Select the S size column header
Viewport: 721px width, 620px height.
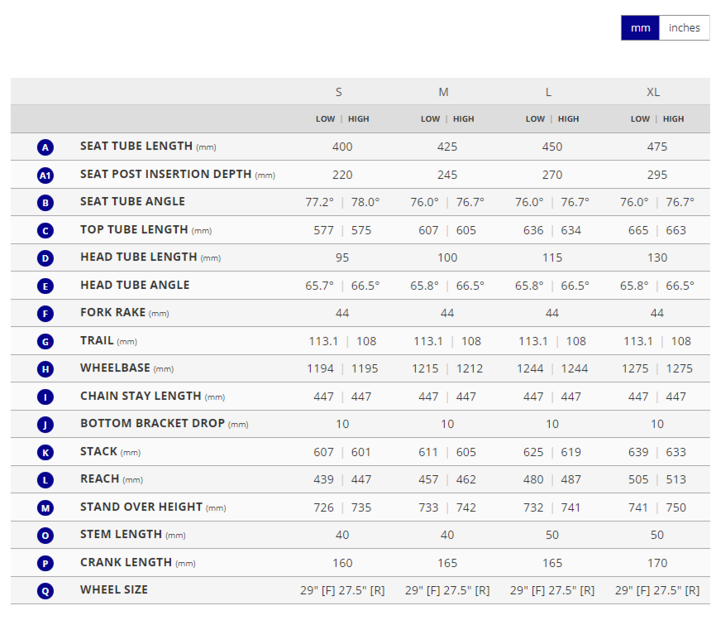(339, 92)
